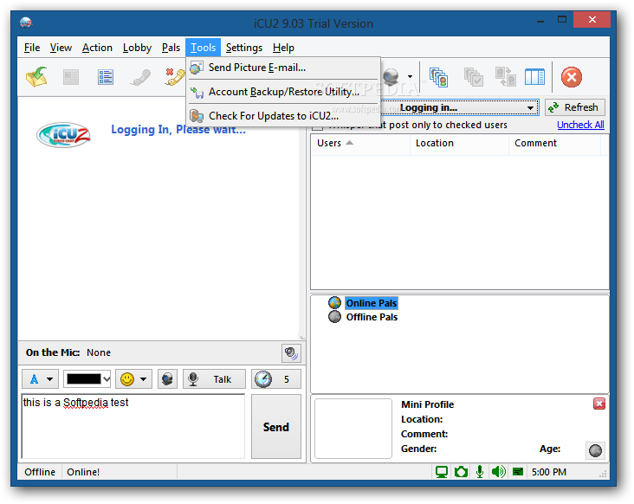Screen dimensions: 634x504
Task: Click the Send button
Action: (276, 427)
